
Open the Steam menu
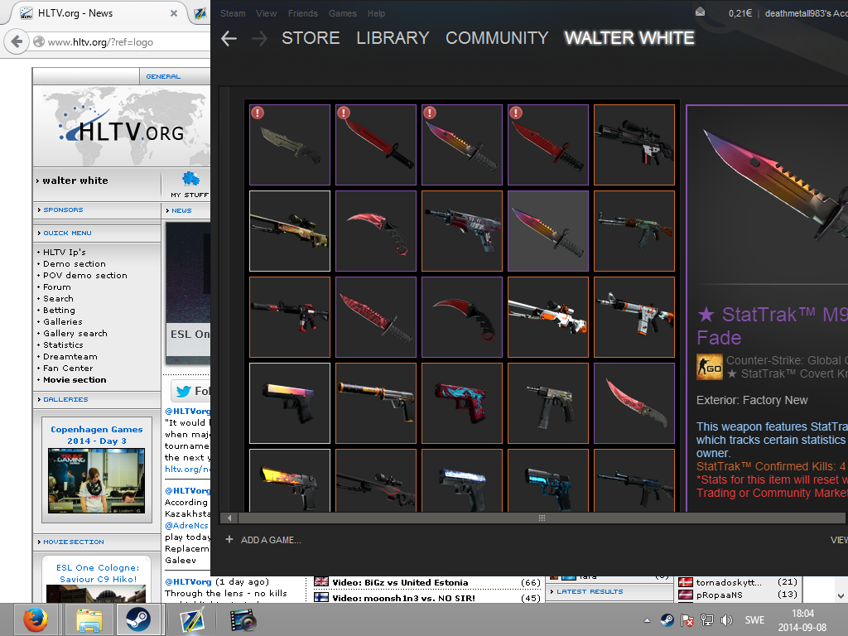click(233, 13)
